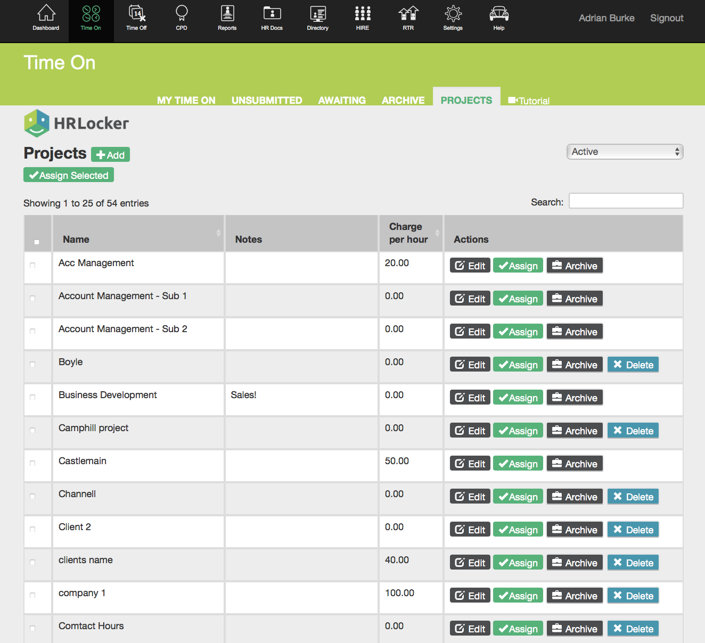The height and width of the screenshot is (643, 705).
Task: Click the green Add project button
Action: click(110, 155)
